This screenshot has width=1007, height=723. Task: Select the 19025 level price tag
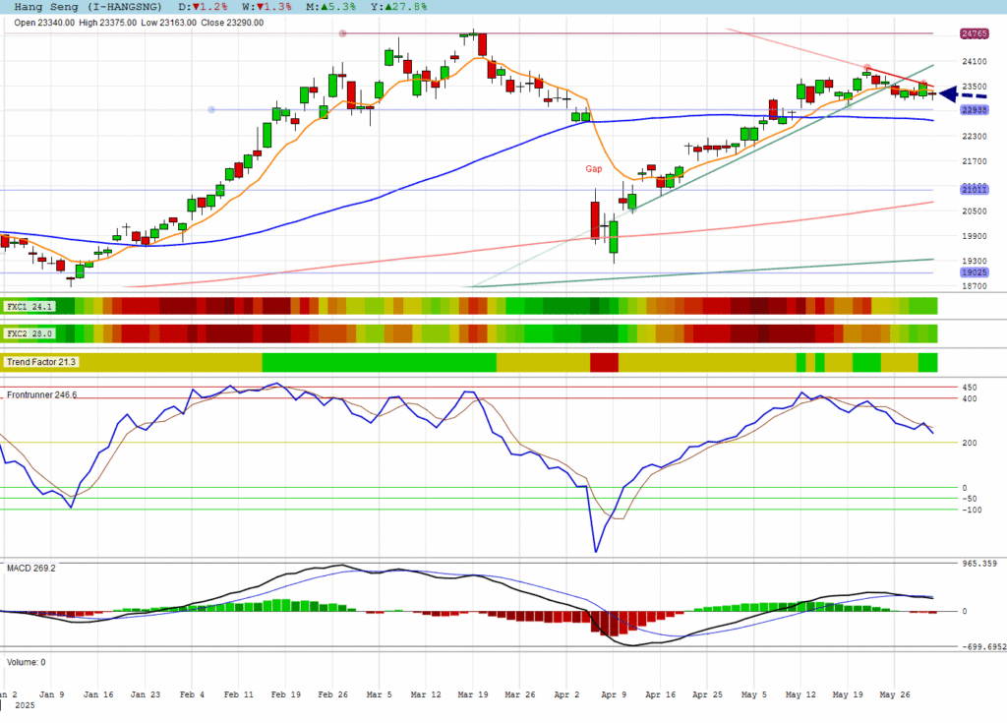point(974,272)
